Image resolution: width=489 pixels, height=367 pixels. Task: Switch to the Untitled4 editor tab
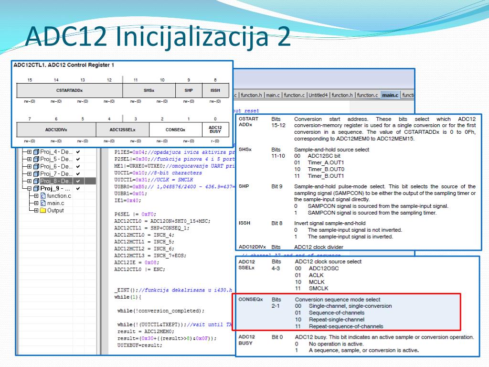click(318, 95)
